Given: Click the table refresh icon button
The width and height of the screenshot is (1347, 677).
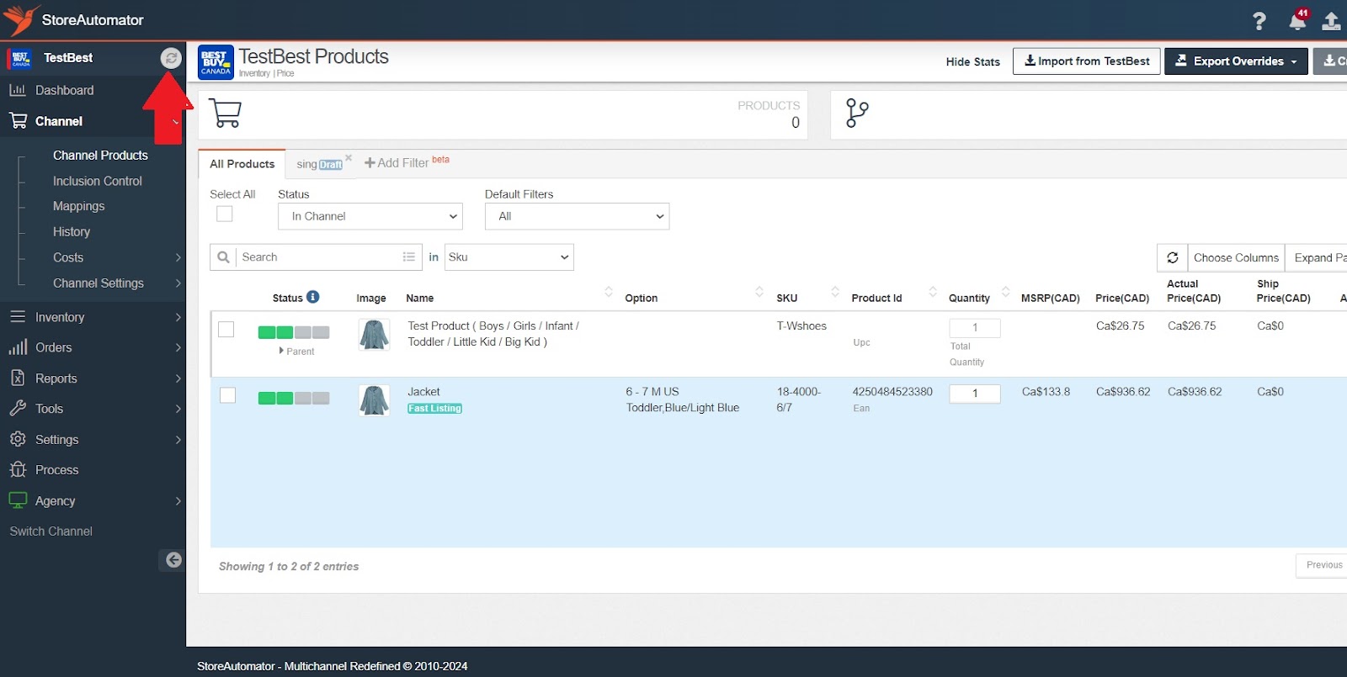Looking at the screenshot, I should (x=1172, y=257).
